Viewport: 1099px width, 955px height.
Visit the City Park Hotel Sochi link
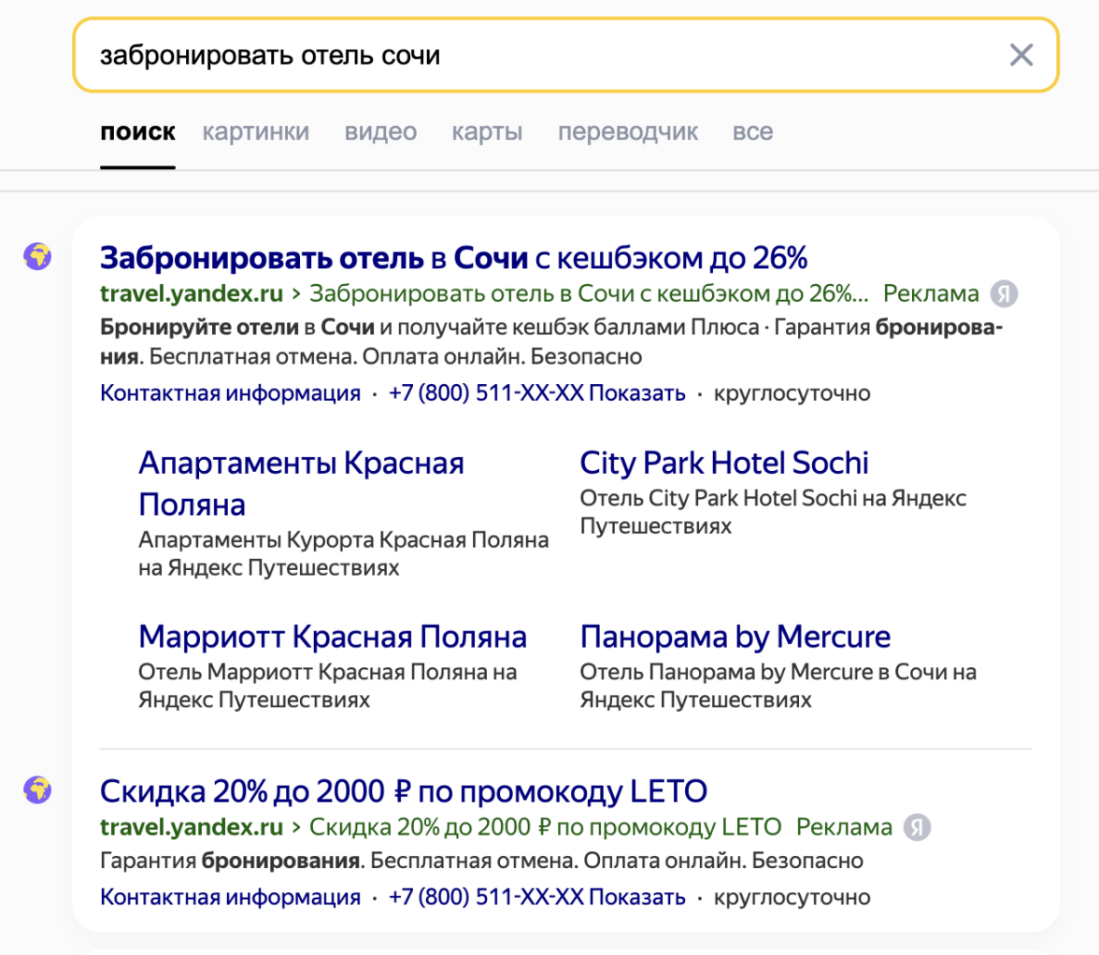pyautogui.click(x=724, y=463)
